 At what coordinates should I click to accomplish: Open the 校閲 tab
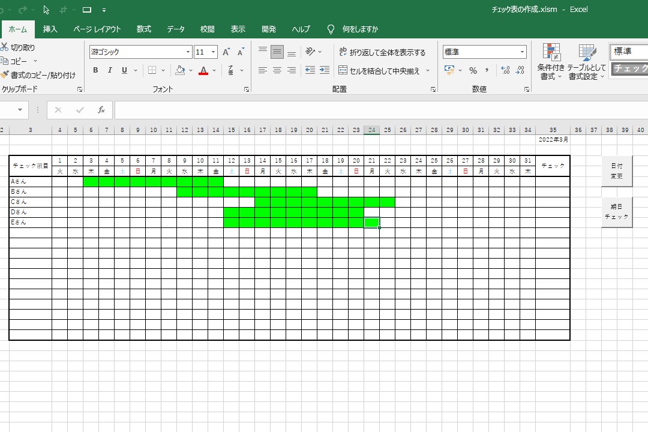coord(208,29)
